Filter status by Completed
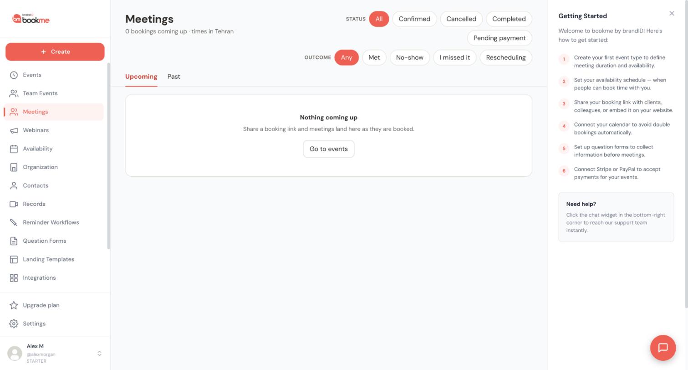688x370 pixels. (x=509, y=19)
